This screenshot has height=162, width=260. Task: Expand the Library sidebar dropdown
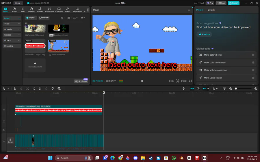click(12, 41)
